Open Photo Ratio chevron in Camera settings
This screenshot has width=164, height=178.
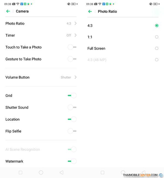pos(75,24)
